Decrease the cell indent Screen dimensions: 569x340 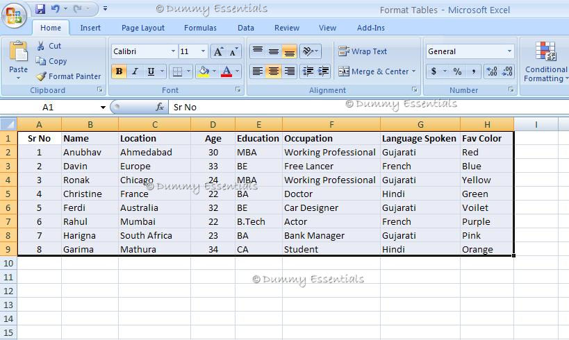coord(308,71)
